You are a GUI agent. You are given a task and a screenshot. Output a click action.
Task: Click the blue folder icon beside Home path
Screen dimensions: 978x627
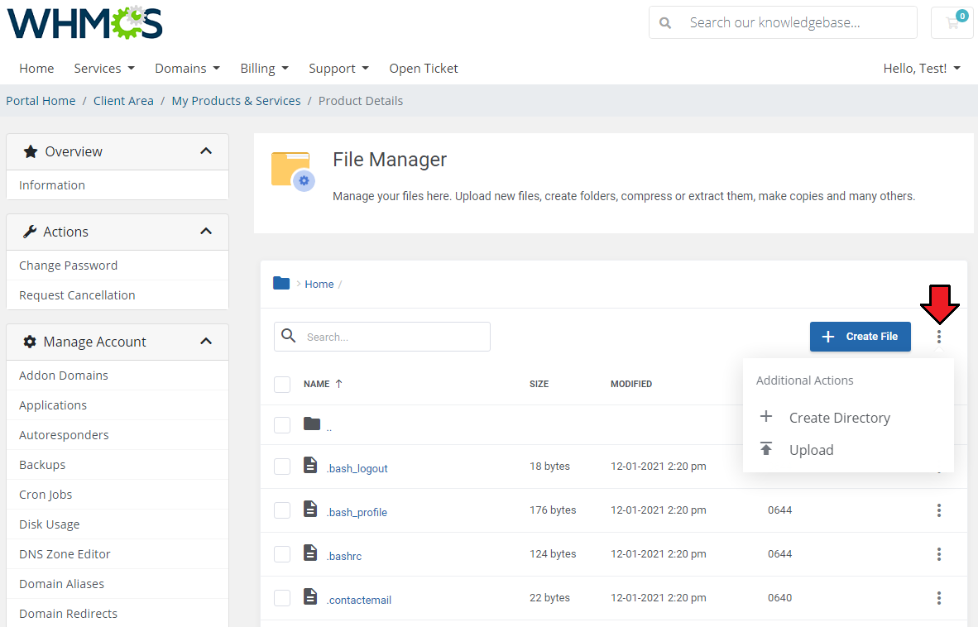coord(281,283)
